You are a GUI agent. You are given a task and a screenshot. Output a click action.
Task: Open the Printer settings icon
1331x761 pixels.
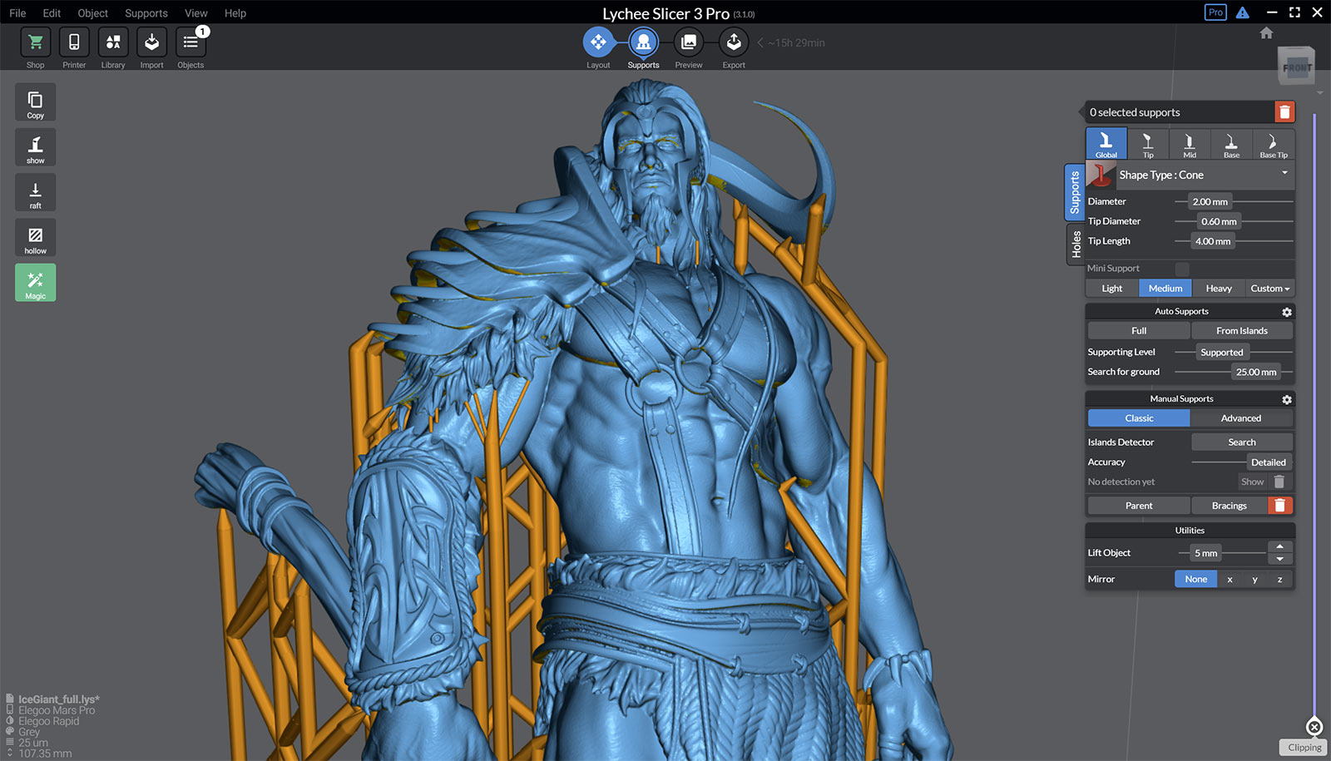pos(74,42)
